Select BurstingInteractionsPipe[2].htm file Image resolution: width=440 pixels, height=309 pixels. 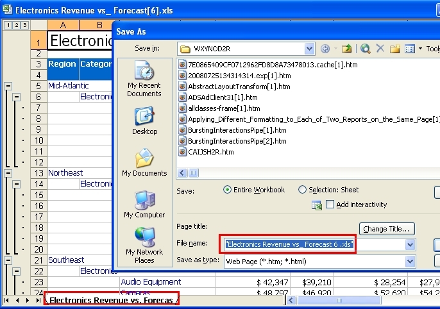coord(233,141)
